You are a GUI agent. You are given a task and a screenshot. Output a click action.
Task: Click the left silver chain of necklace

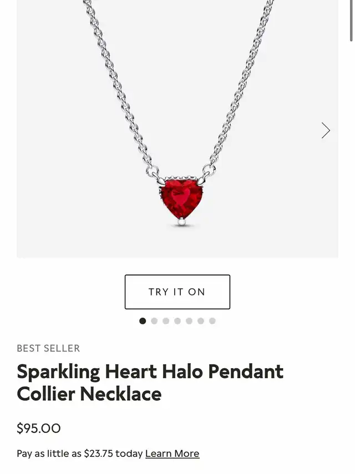click(x=118, y=85)
